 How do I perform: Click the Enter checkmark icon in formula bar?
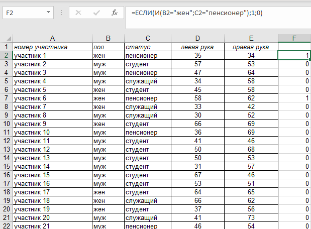click(x=96, y=13)
